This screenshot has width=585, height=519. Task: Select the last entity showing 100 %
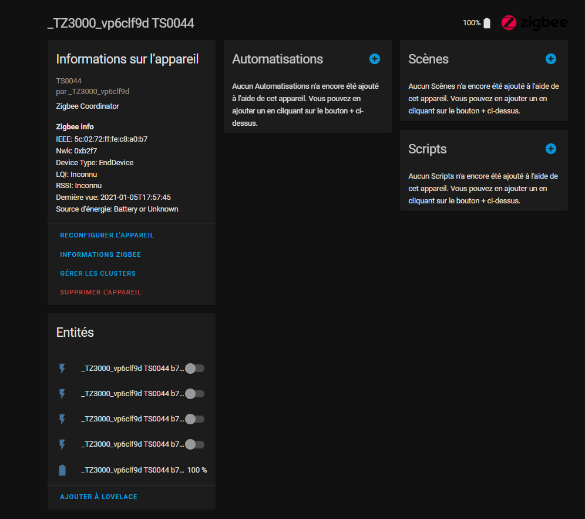(x=132, y=470)
